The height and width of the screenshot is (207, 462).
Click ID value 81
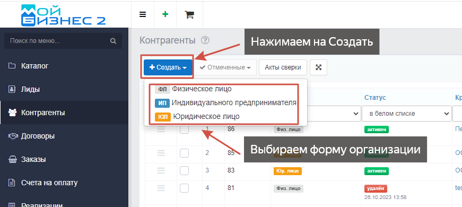(231, 187)
